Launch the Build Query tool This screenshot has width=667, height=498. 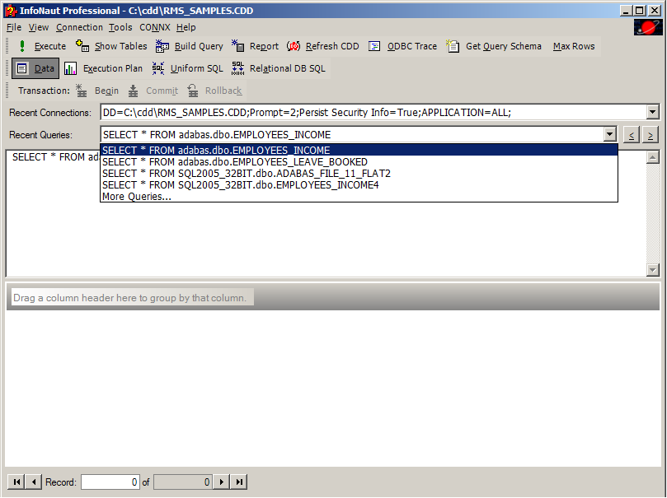coord(162,46)
